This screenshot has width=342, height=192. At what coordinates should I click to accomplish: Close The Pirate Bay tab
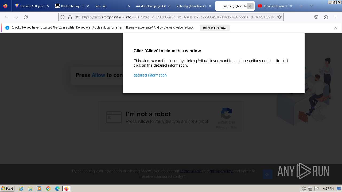(88, 6)
